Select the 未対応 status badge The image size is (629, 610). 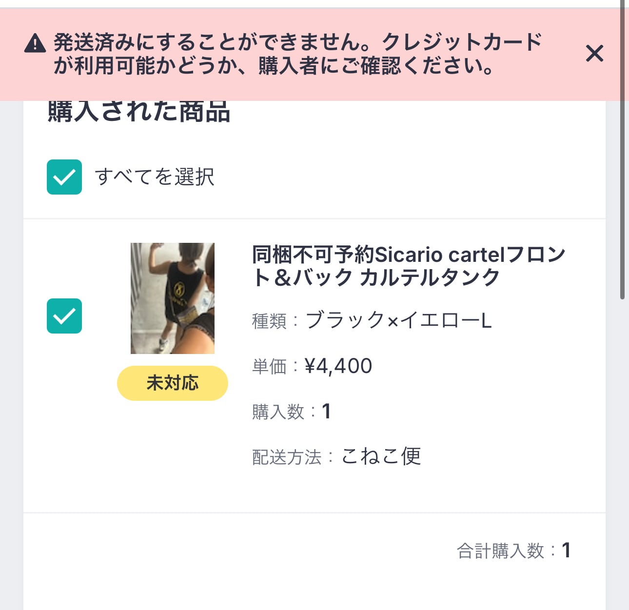pyautogui.click(x=172, y=383)
